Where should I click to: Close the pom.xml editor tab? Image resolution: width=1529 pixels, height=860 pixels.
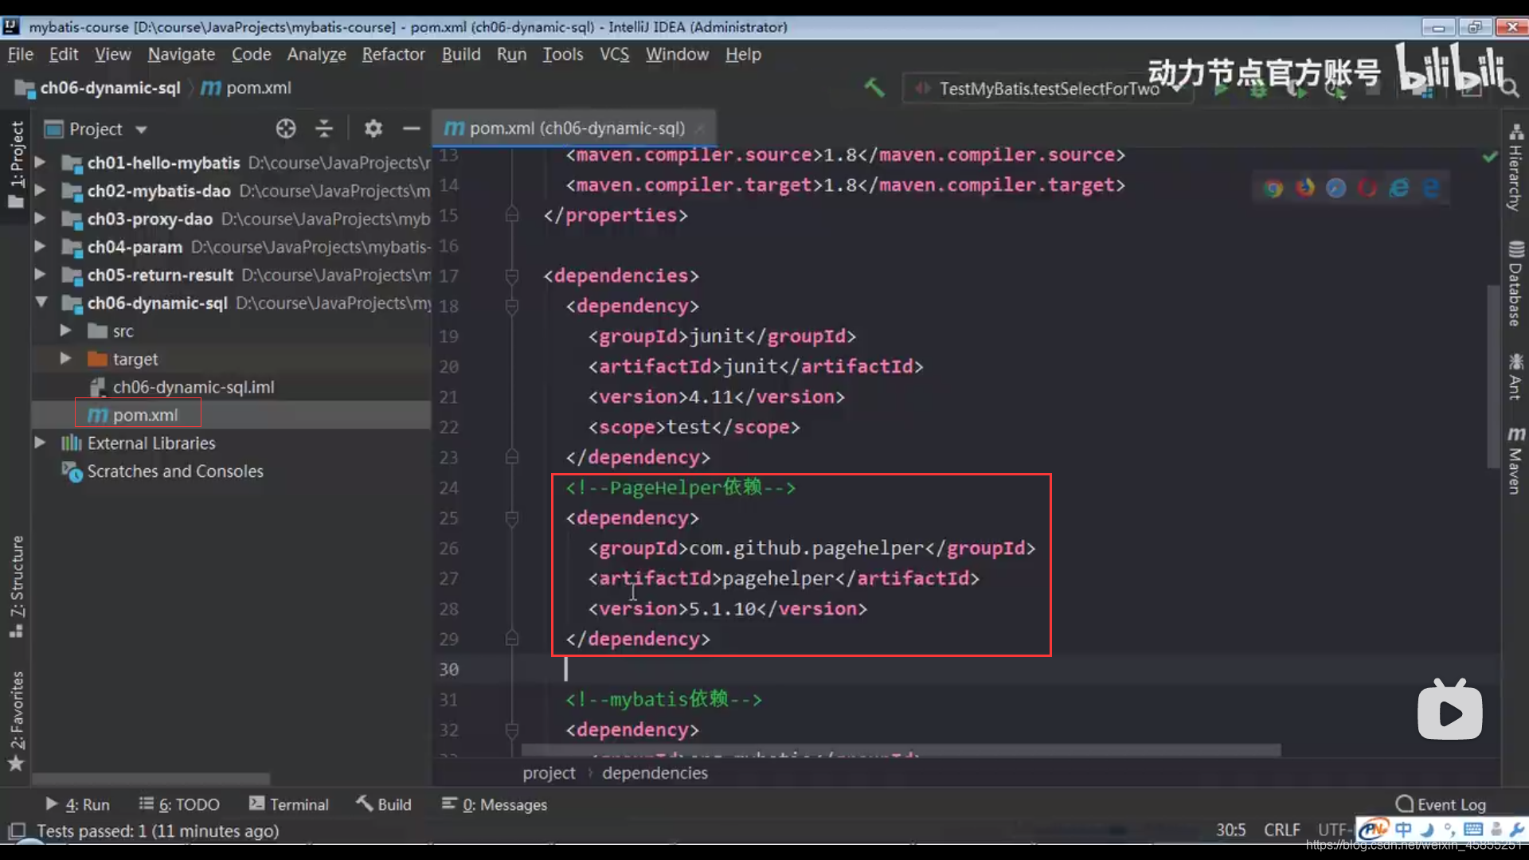[700, 128]
